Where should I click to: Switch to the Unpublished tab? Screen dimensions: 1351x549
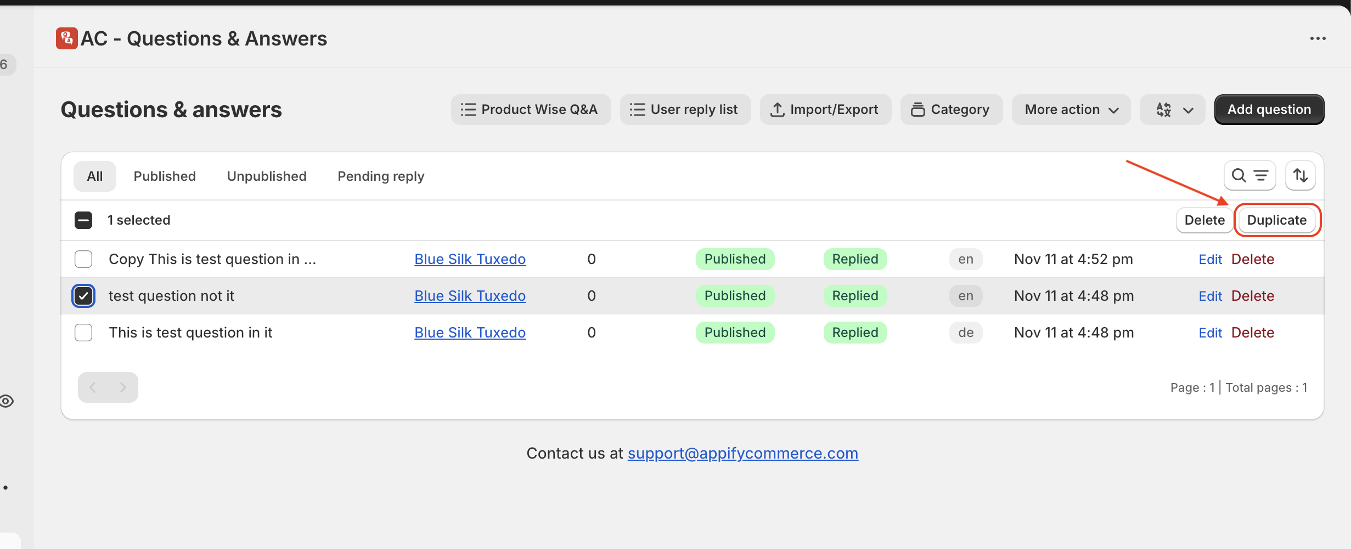267,176
